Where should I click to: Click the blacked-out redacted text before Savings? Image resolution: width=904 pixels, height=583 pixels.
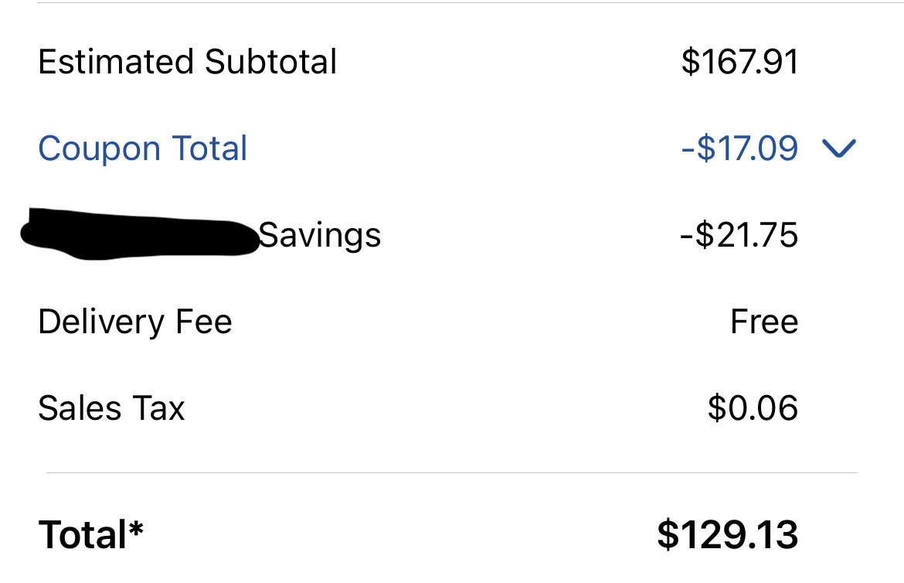coord(140,234)
